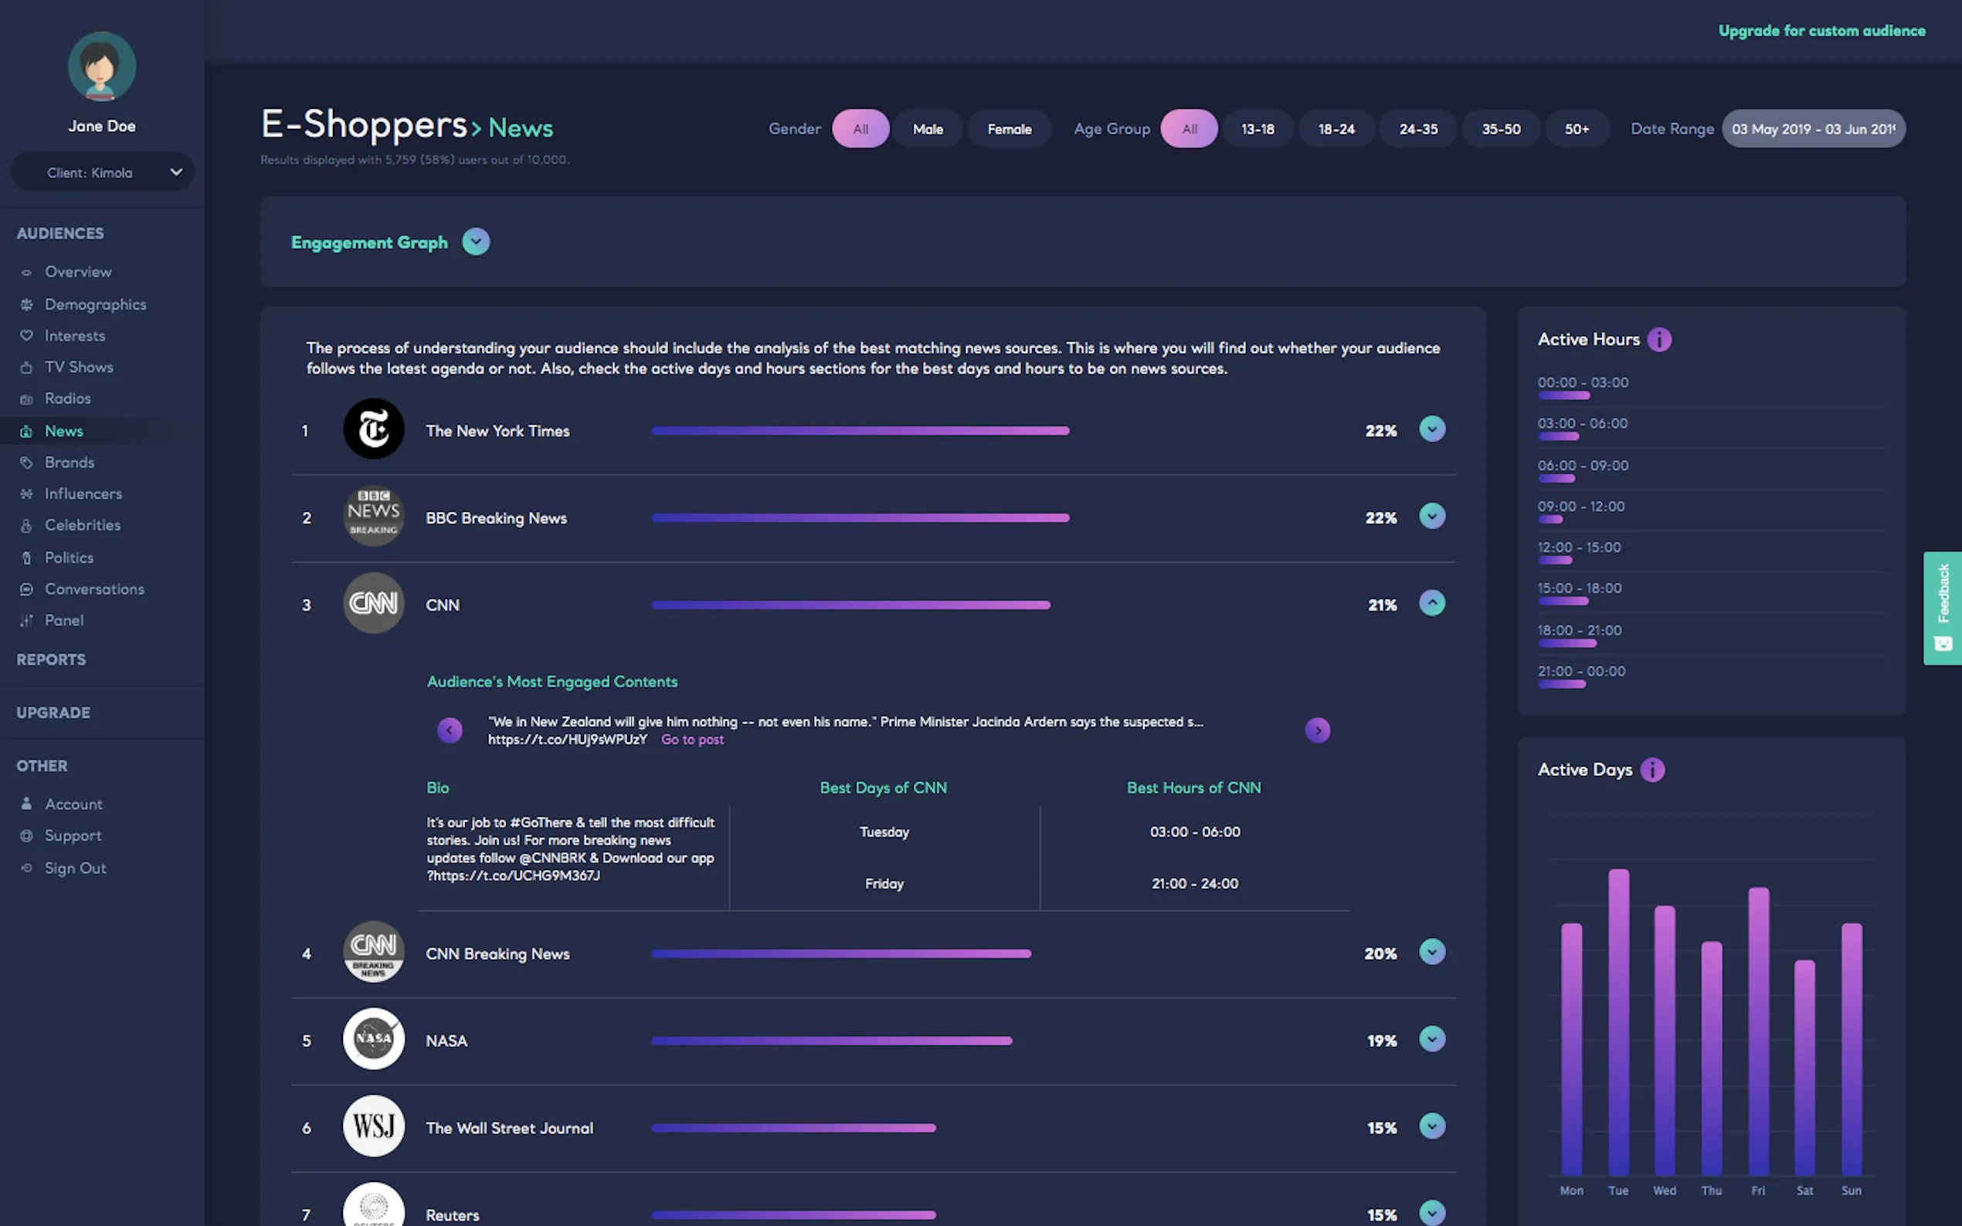
Task: Select the Male gender filter
Action: [927, 129]
